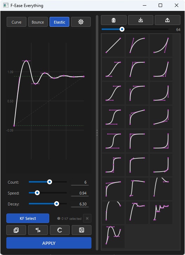Minimize the F-Ease Everything window
This screenshot has width=185, height=255.
[x=145, y=5]
